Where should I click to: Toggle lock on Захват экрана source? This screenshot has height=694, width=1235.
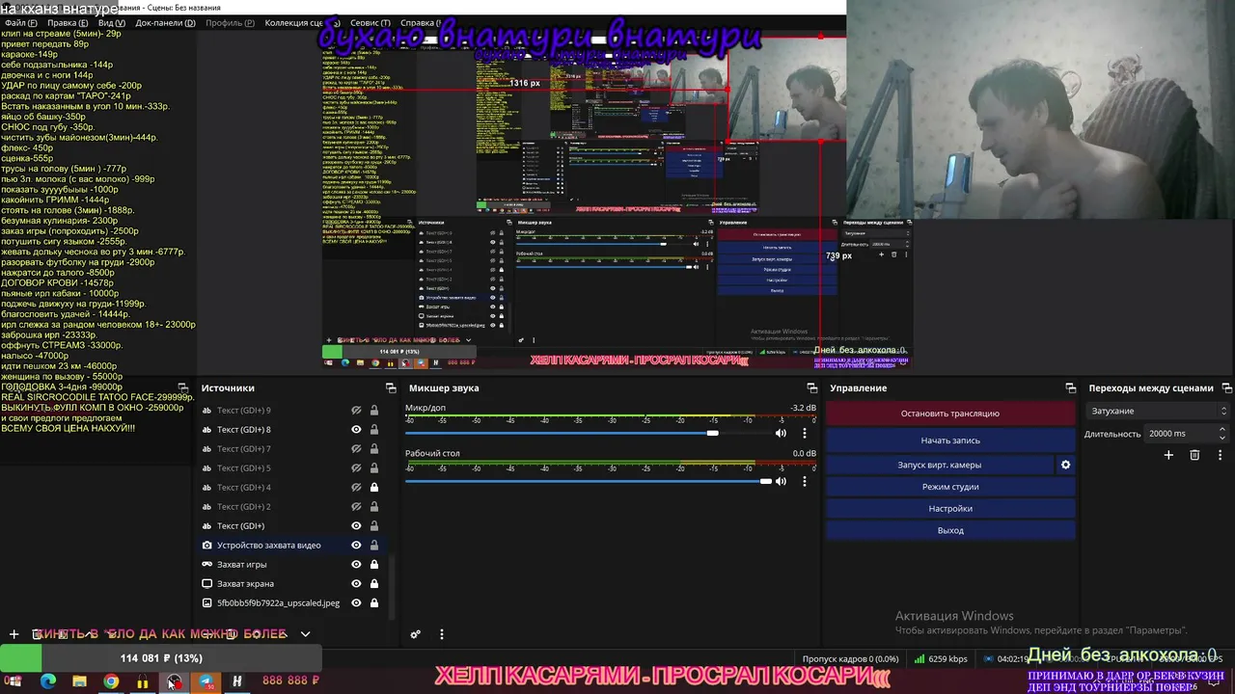374,583
